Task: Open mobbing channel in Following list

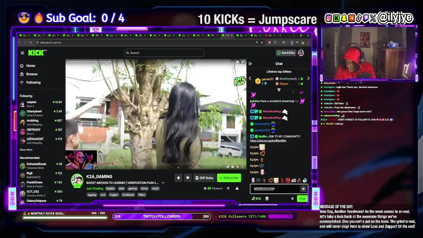Action: [41, 122]
